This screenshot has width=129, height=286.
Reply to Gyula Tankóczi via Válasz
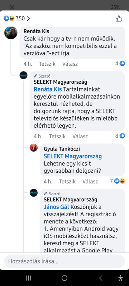90,182
